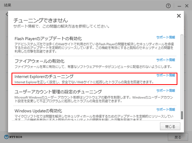Select the Flash Playerのアップデートの有効化 heading
The height and width of the screenshot is (143, 192).
coord(48,38)
